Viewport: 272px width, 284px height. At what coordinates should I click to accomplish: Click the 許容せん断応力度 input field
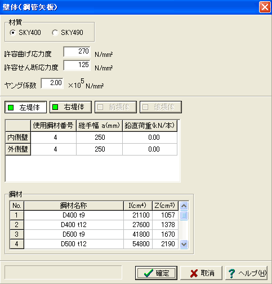point(77,65)
